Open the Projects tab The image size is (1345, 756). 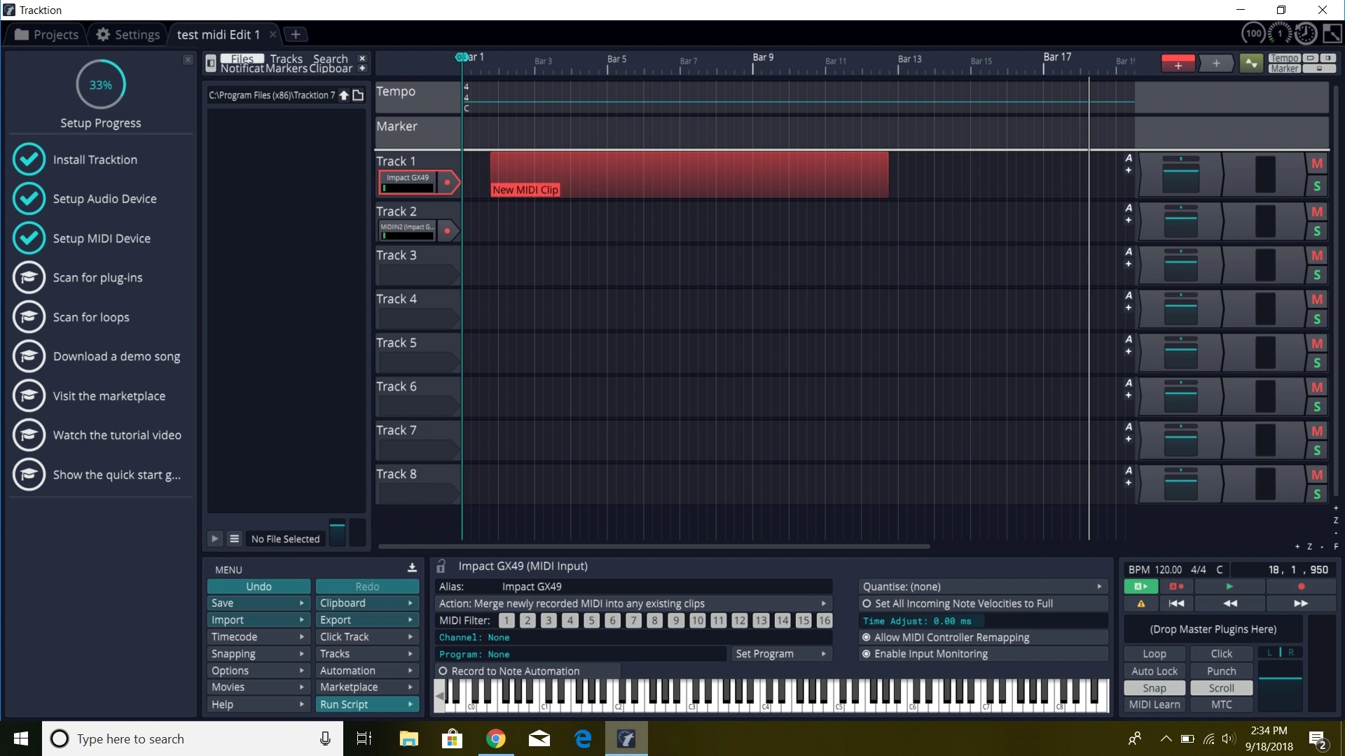[x=46, y=34]
